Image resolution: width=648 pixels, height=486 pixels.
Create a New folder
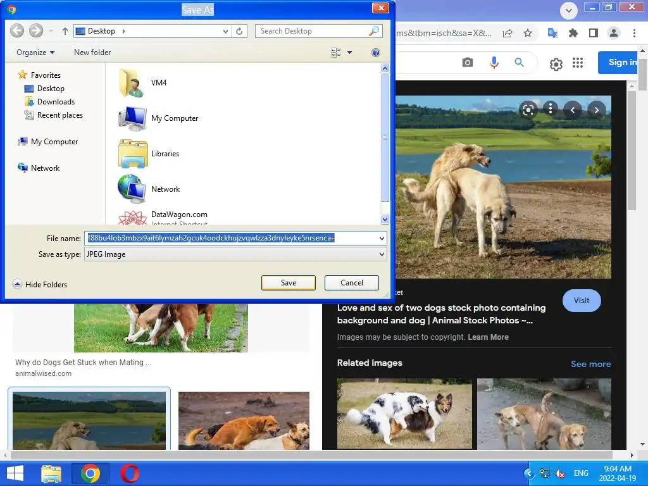(x=92, y=53)
